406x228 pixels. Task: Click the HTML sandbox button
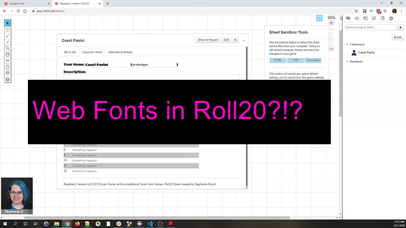(278, 60)
